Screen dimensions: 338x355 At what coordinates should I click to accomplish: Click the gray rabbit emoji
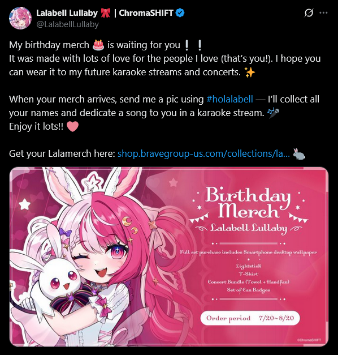coord(299,154)
